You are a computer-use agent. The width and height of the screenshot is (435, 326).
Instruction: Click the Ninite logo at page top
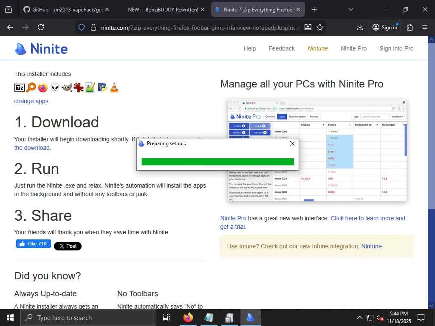pyautogui.click(x=41, y=49)
